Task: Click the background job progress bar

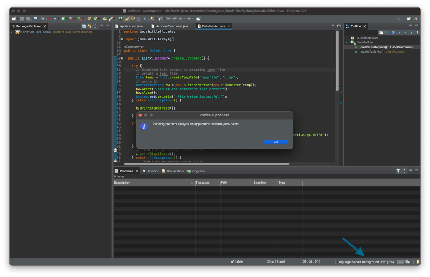Action: (400, 262)
